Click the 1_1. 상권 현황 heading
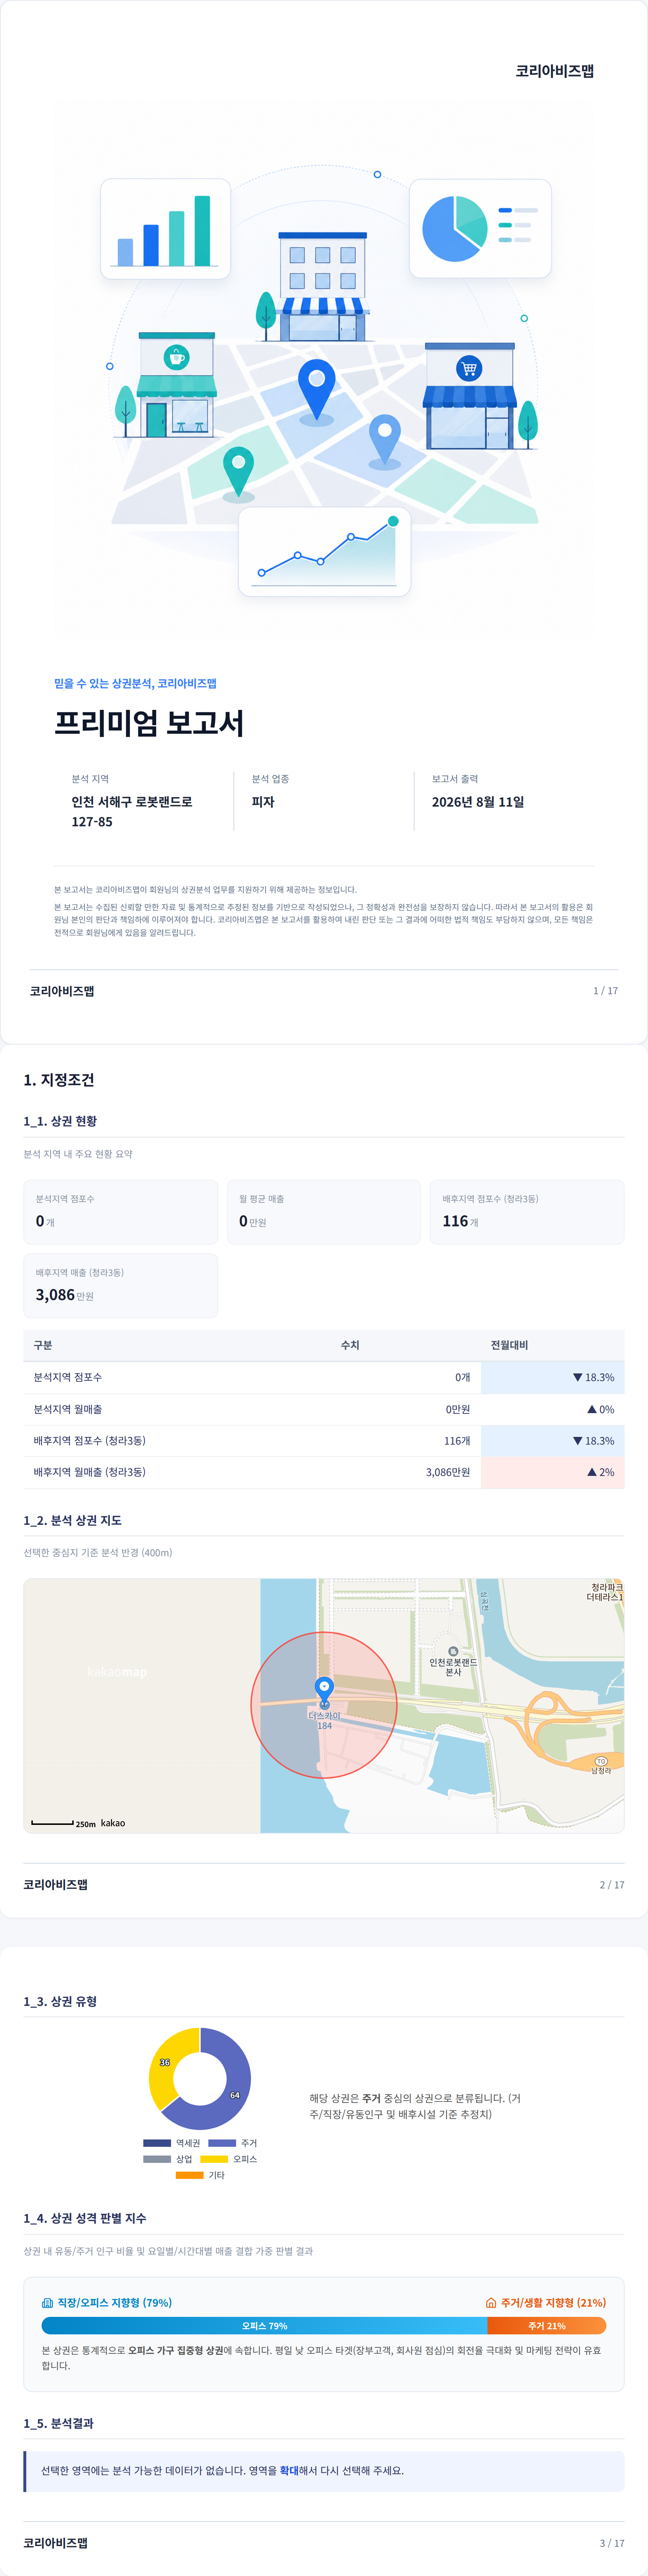 (x=60, y=1121)
